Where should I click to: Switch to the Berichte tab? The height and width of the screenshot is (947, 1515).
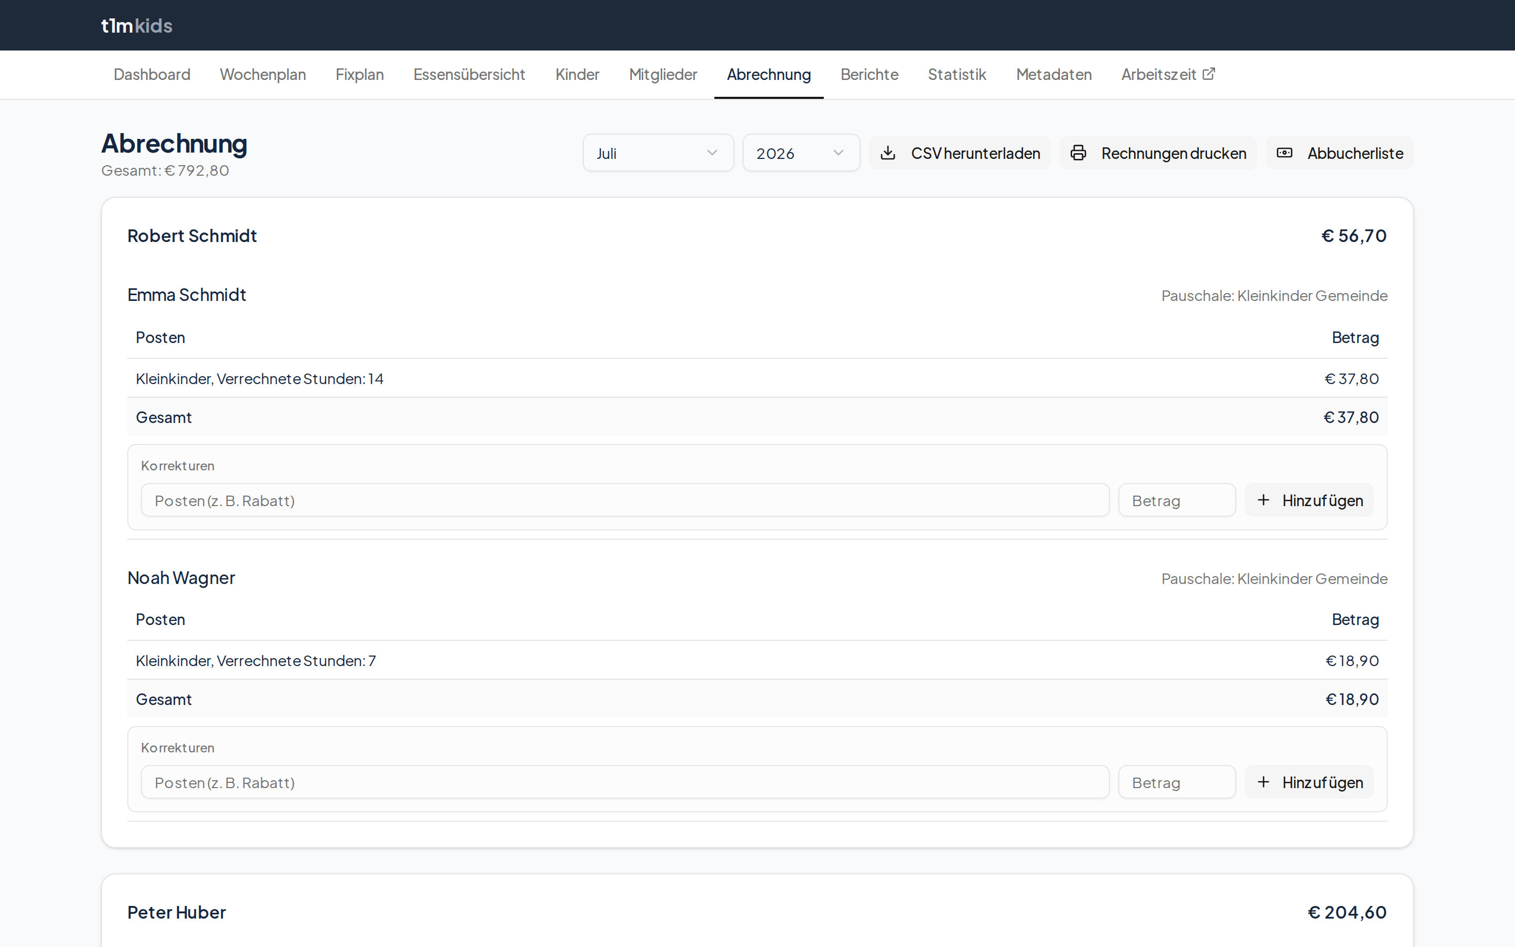(x=869, y=75)
